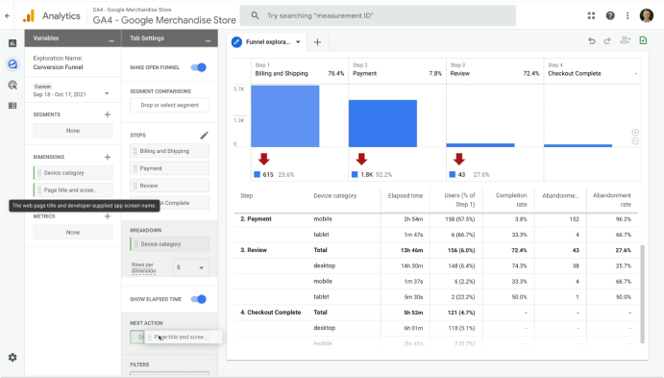Click the Elapsed time column header
Image resolution: width=664 pixels, height=378 pixels.
point(406,195)
